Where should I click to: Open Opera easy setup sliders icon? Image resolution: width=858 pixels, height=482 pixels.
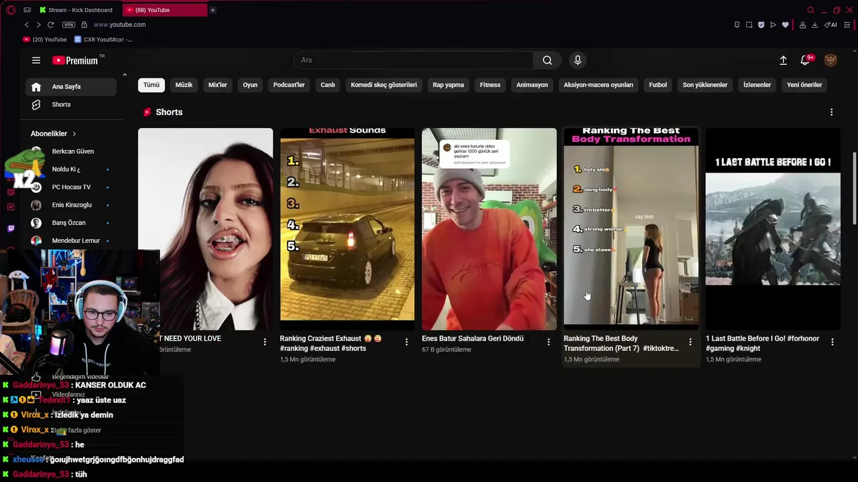pyautogui.click(x=847, y=25)
